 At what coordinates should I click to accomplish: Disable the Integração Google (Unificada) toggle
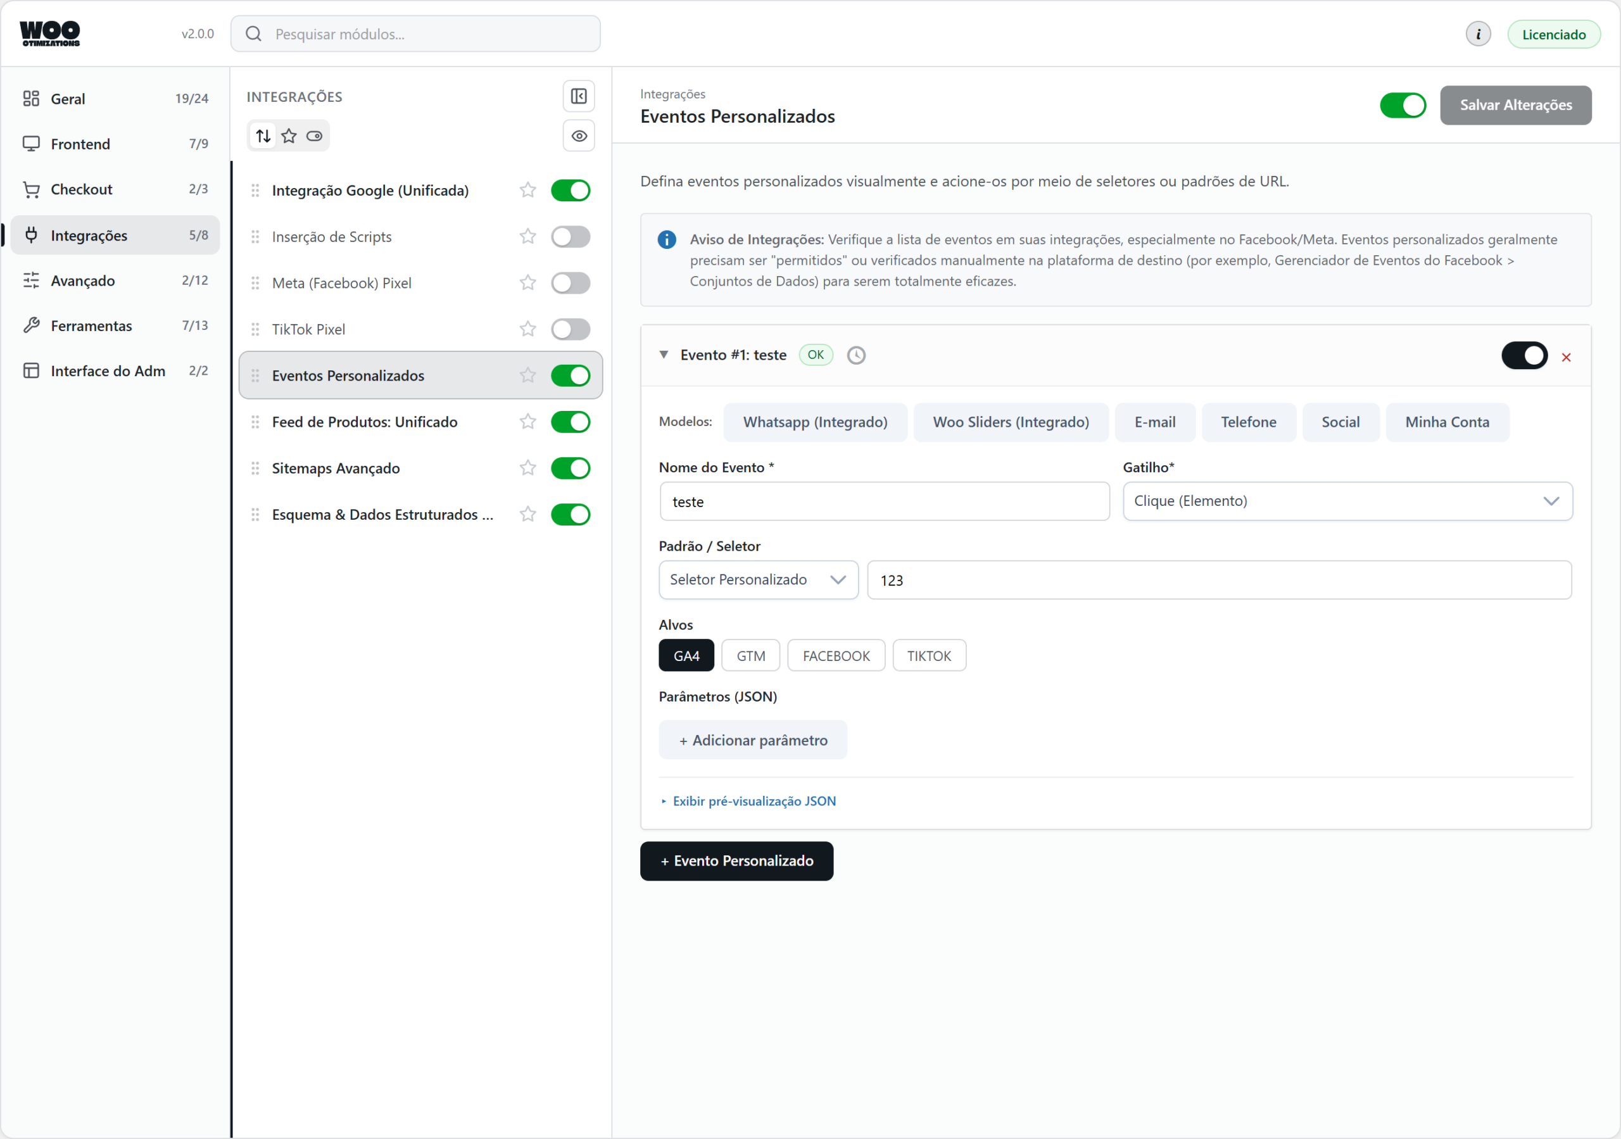click(x=570, y=191)
